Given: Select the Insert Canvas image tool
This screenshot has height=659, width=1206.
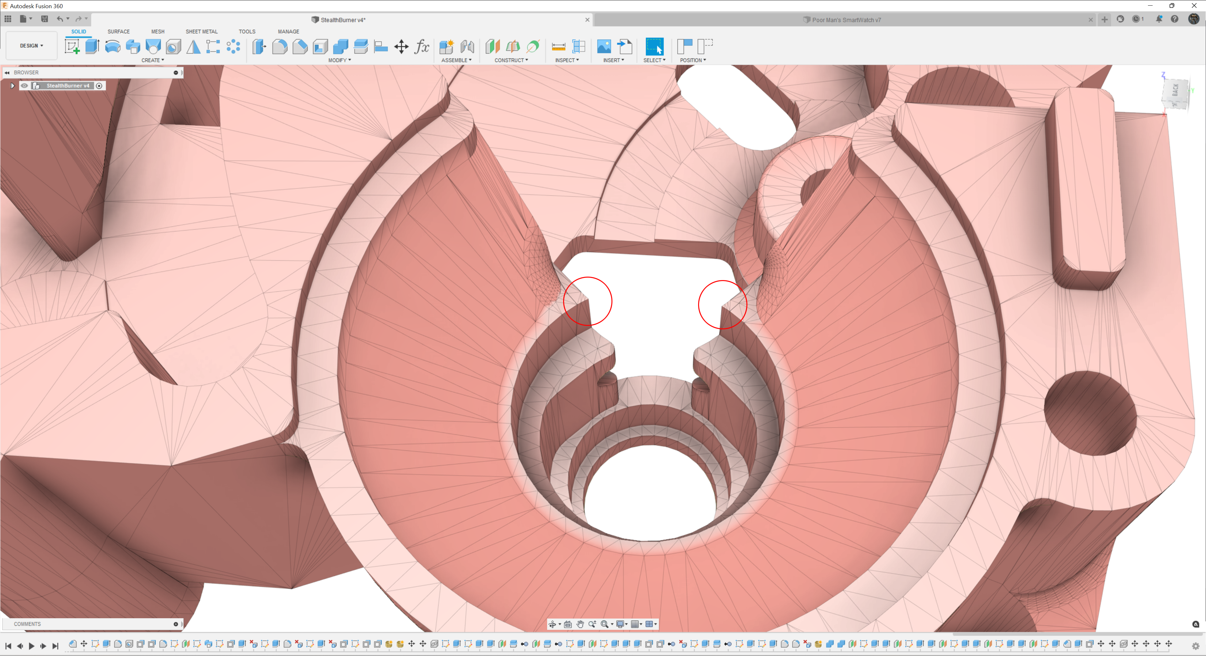Looking at the screenshot, I should click(x=604, y=47).
